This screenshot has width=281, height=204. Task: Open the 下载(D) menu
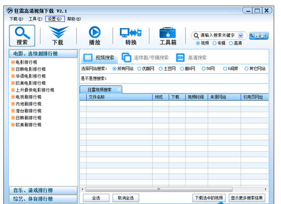pos(16,19)
